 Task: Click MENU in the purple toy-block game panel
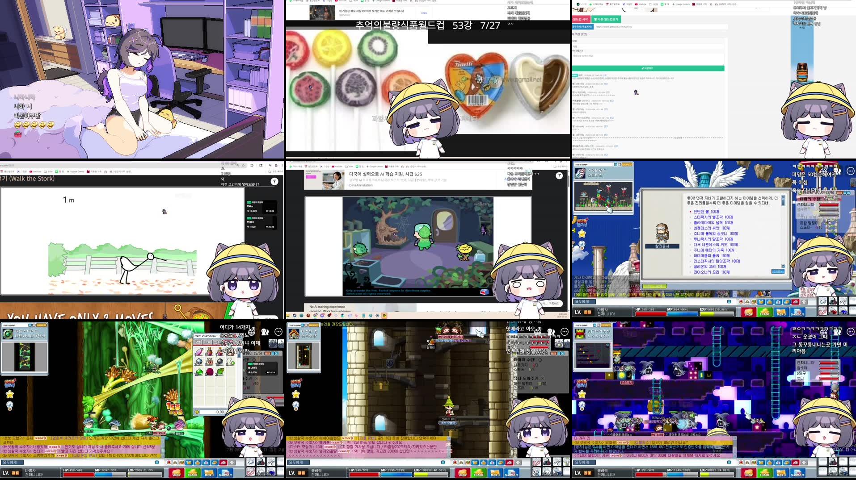coord(781,473)
